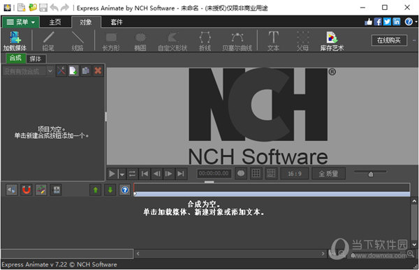The image size is (419, 270).
Task: Jump to the start of the composition
Action: pos(145,174)
